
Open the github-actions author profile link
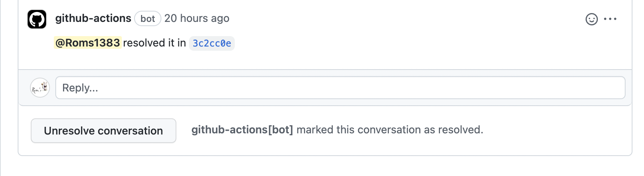click(93, 18)
